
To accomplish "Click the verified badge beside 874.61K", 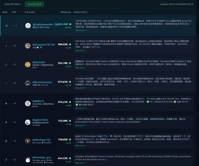I will point(70,82).
